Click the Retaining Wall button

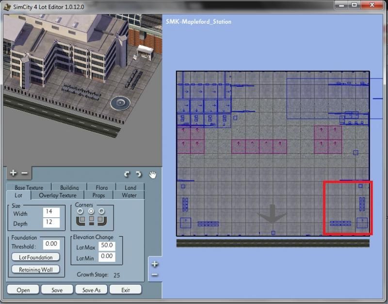pos(35,270)
